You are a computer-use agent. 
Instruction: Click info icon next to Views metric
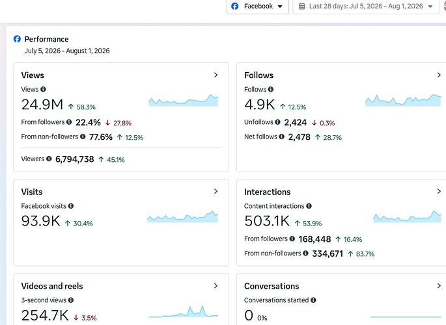tap(43, 89)
